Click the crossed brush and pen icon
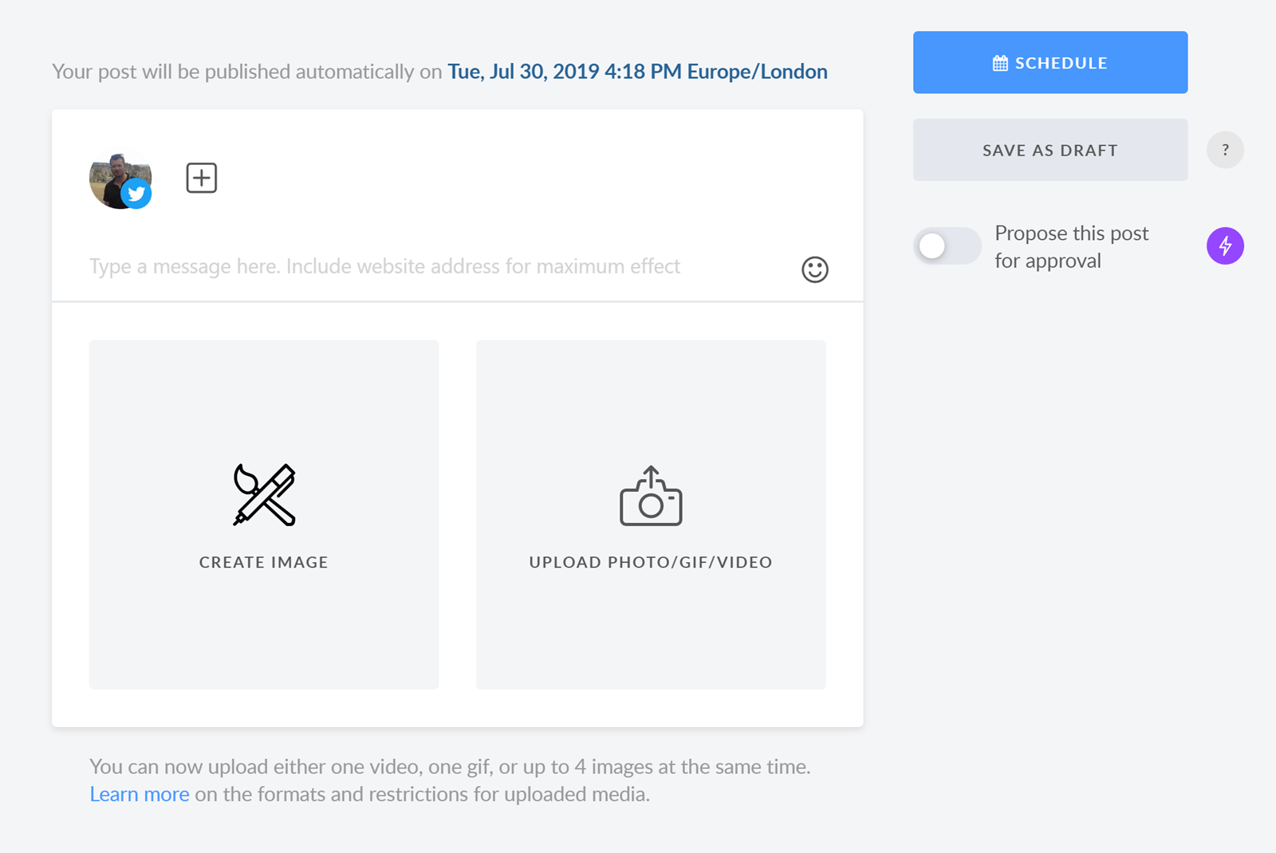The width and height of the screenshot is (1276, 853). tap(264, 495)
